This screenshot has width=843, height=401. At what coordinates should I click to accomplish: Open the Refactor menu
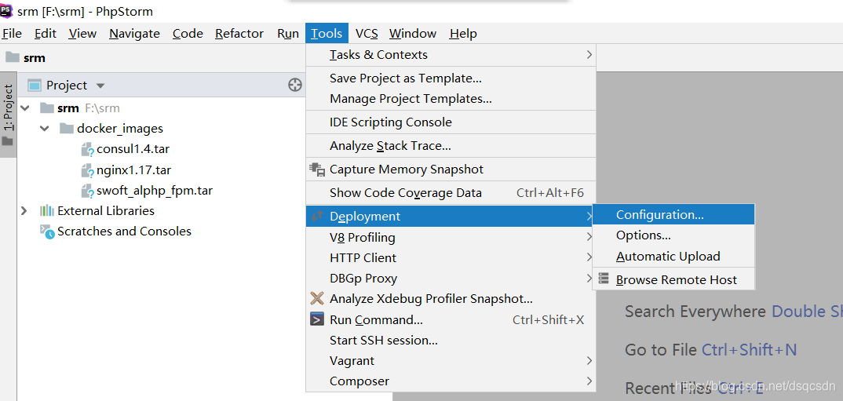pyautogui.click(x=239, y=33)
